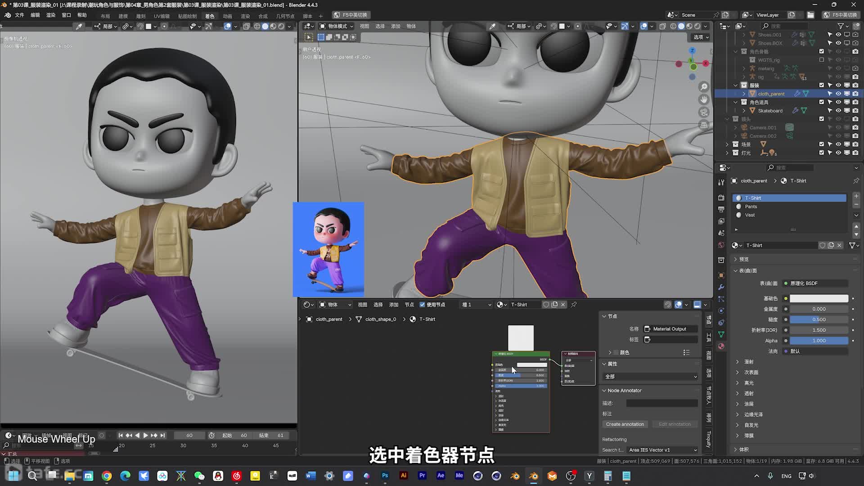The width and height of the screenshot is (864, 486).
Task: Open the Particles properties tab icon
Action: (721, 299)
